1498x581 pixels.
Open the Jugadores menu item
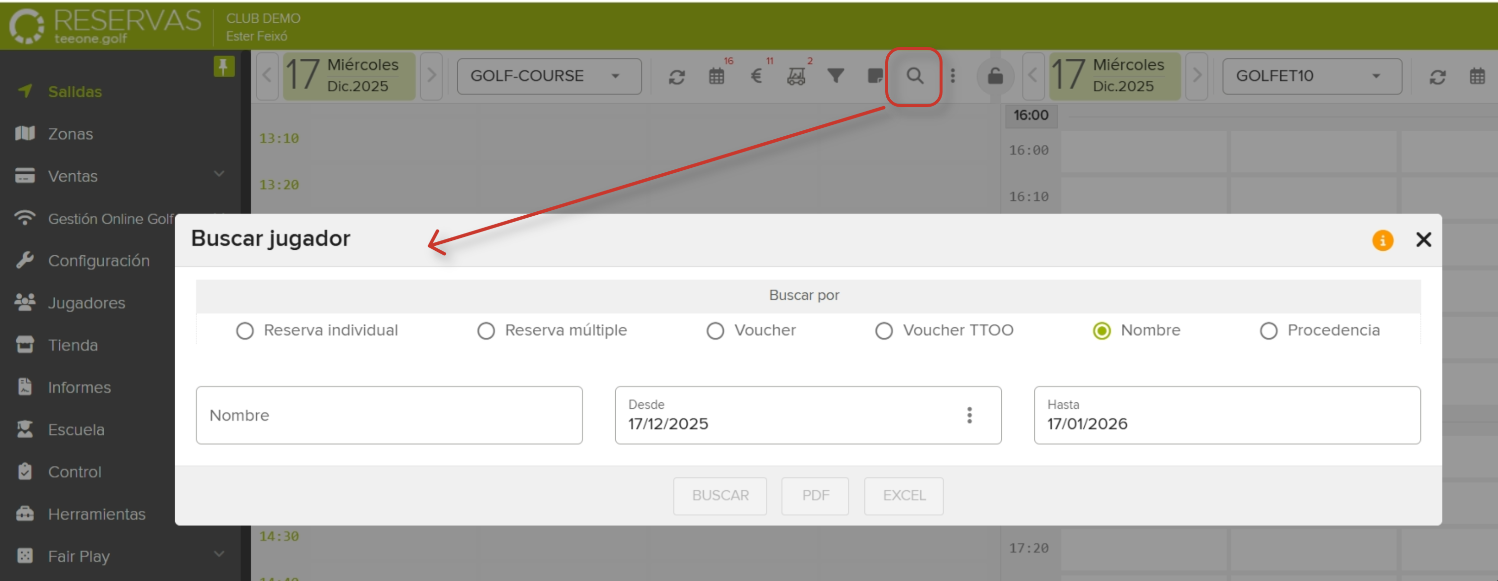point(86,303)
